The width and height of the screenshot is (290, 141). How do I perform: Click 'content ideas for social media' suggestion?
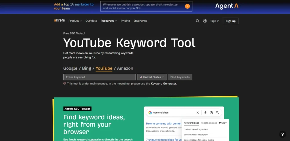(x=199, y=140)
